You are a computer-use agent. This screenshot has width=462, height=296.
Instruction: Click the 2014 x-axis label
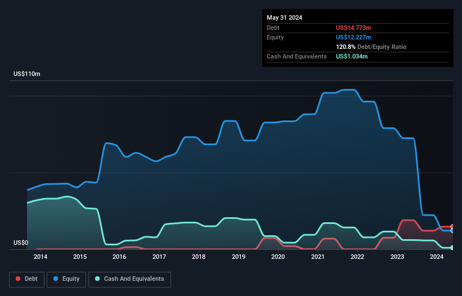[x=41, y=257]
